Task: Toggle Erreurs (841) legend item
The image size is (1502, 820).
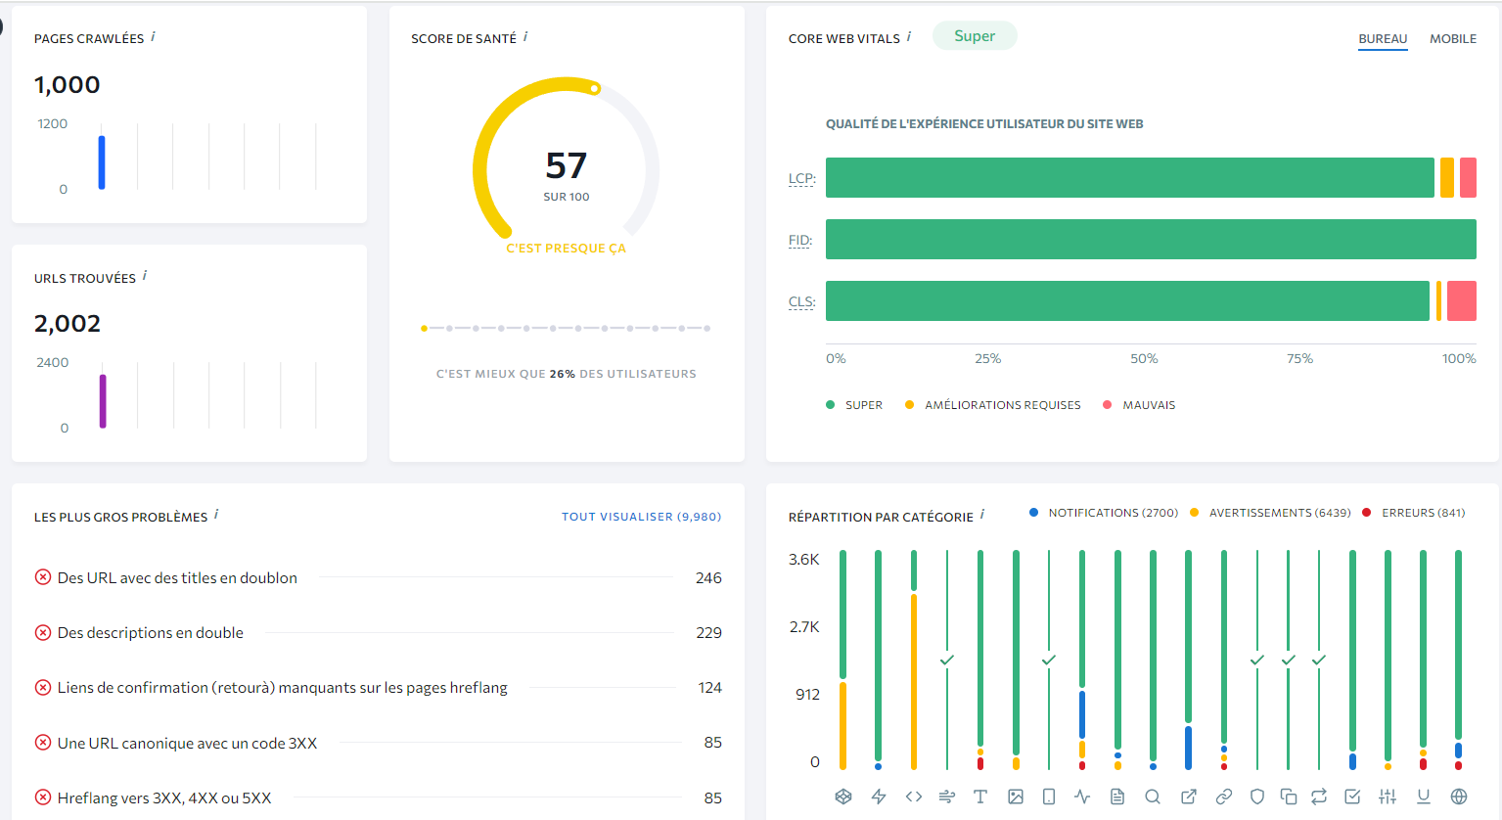Action: click(1413, 513)
